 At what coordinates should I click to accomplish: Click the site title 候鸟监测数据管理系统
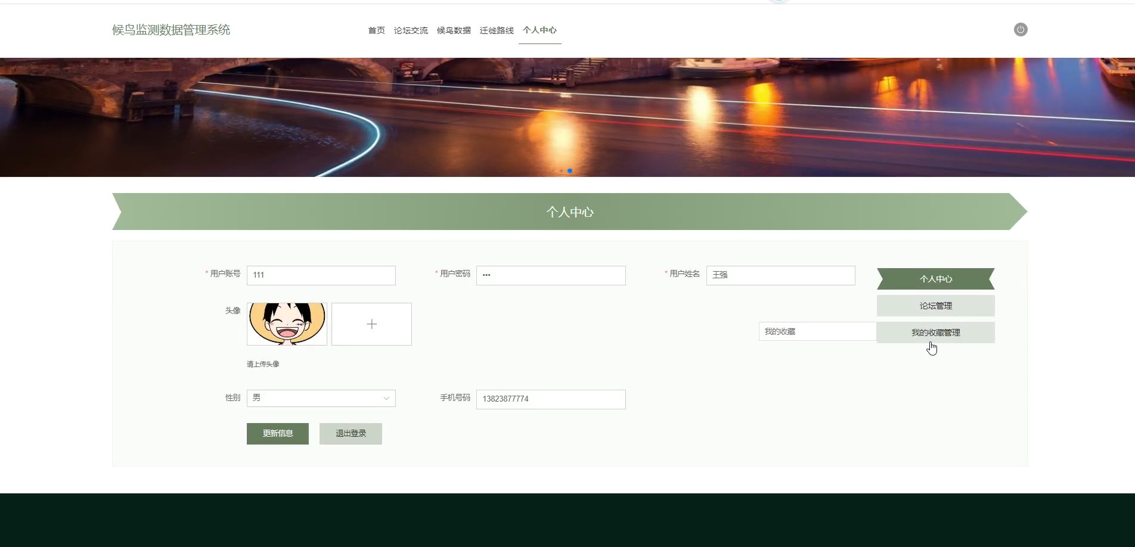click(x=171, y=30)
